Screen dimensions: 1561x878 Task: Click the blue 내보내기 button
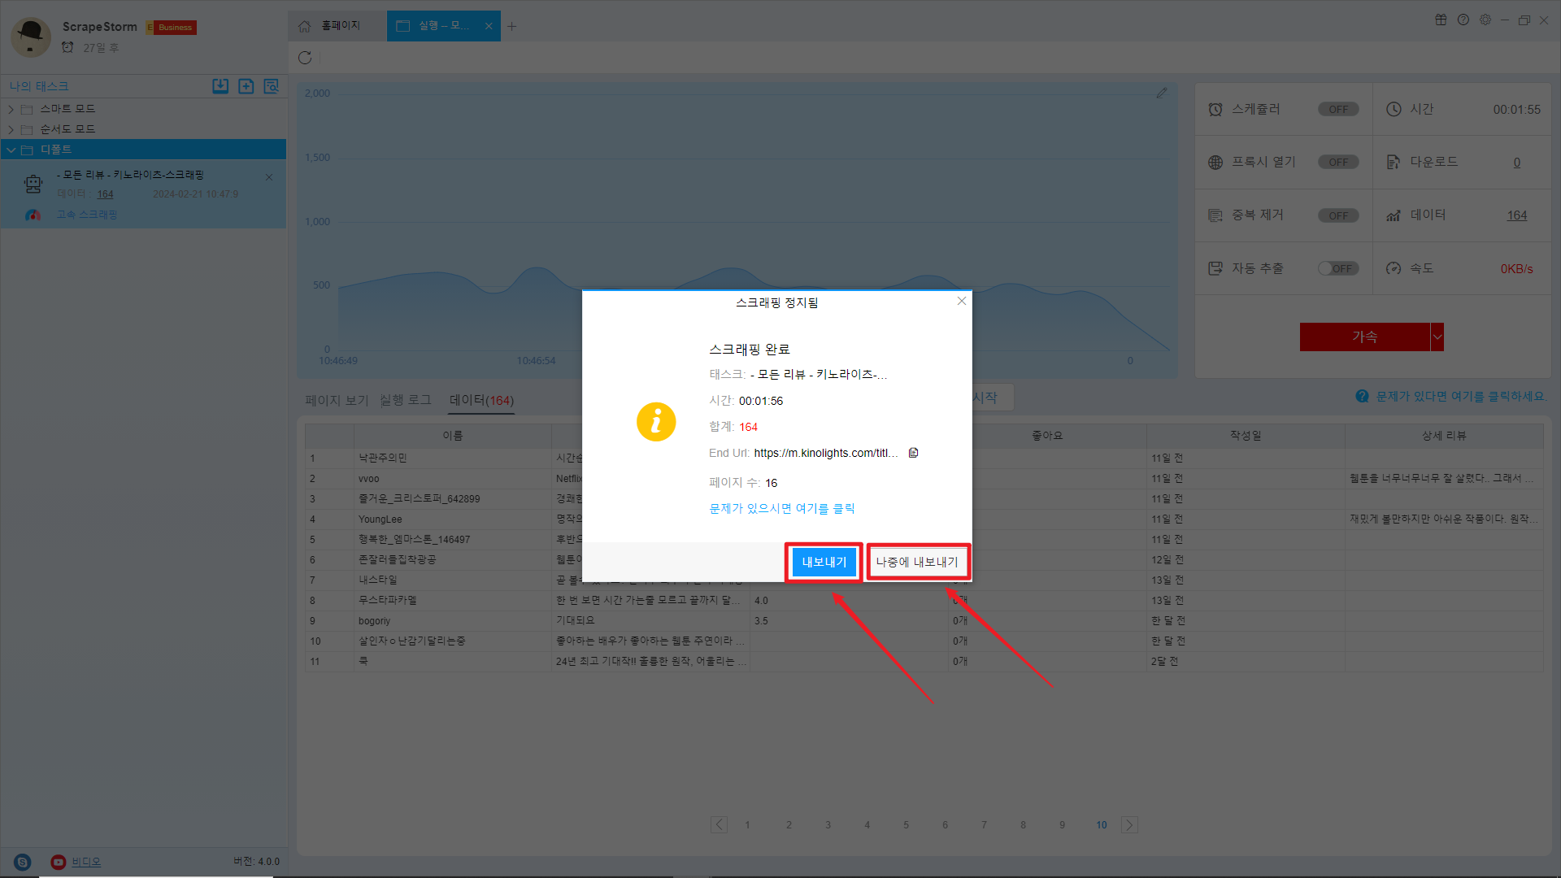[x=824, y=562]
